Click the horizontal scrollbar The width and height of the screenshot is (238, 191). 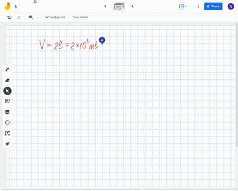pyautogui.click(x=71, y=189)
